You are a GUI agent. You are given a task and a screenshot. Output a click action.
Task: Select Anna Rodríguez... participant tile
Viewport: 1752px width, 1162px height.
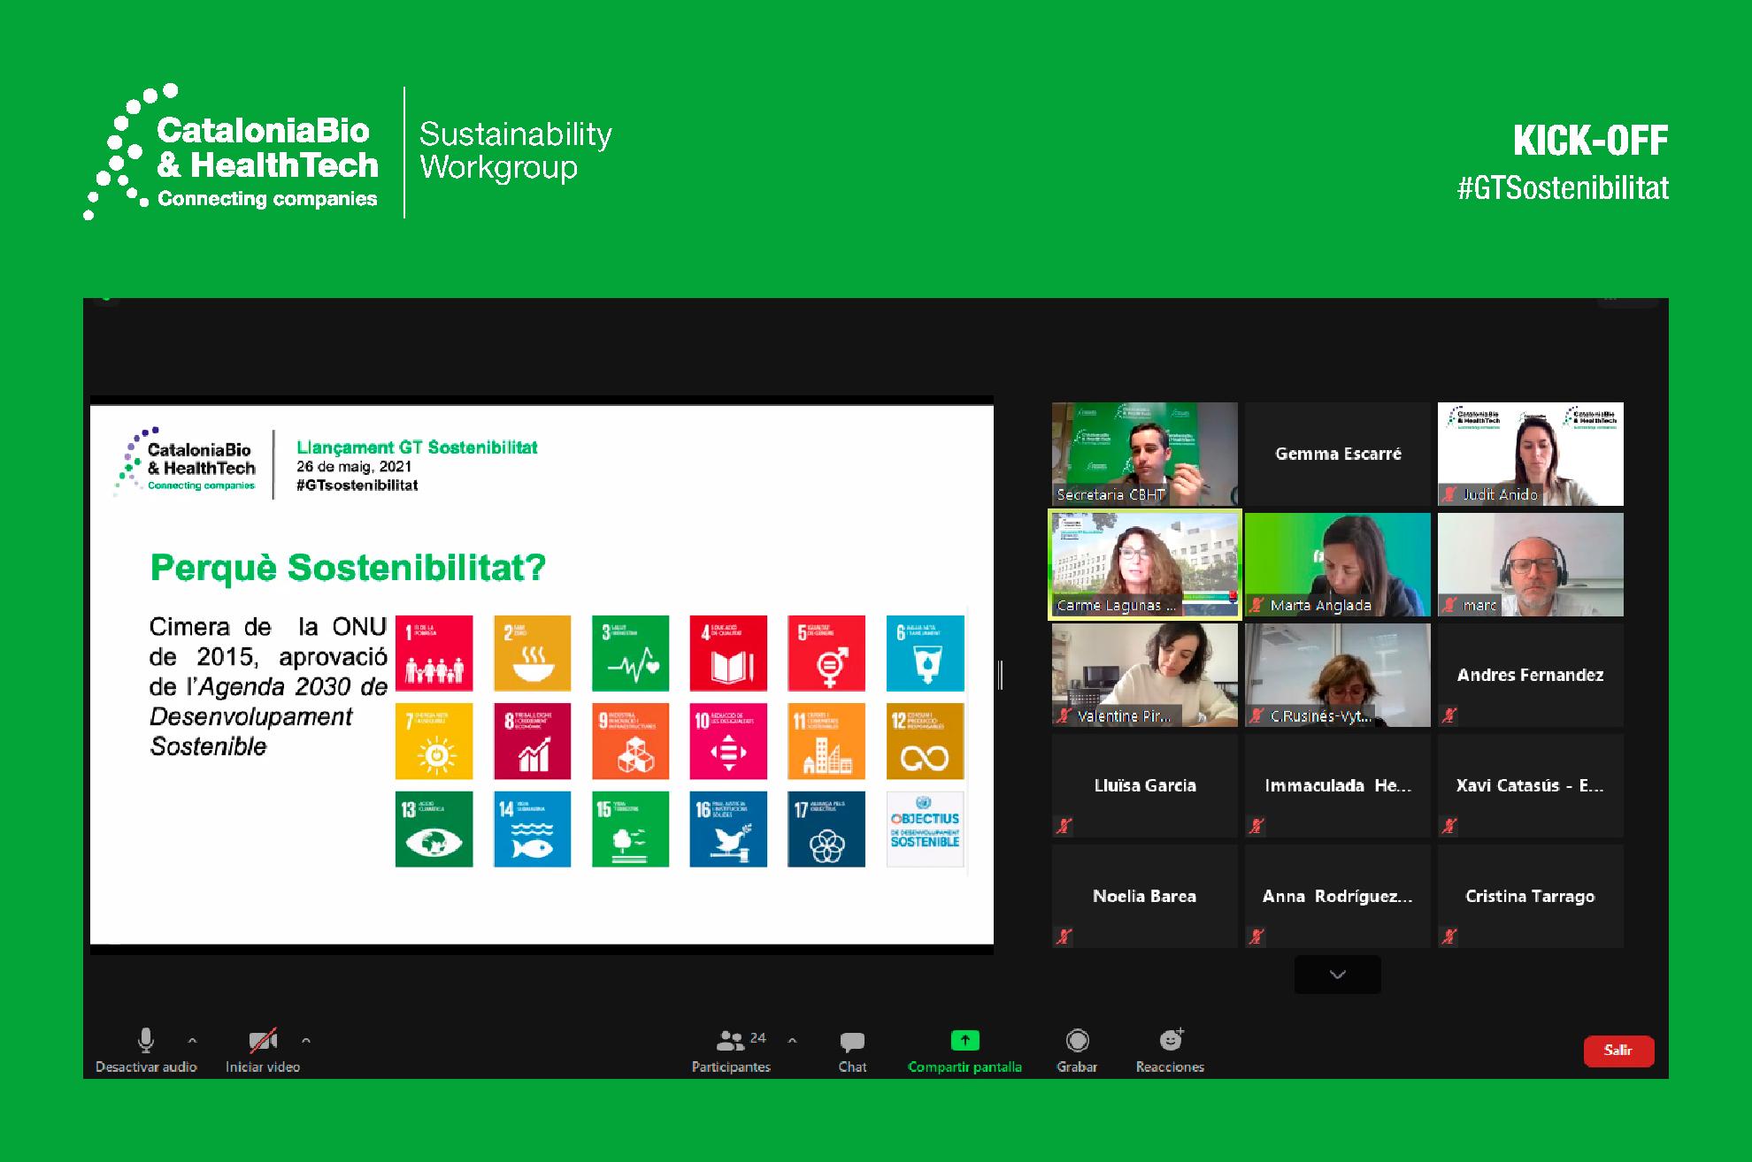(x=1338, y=896)
